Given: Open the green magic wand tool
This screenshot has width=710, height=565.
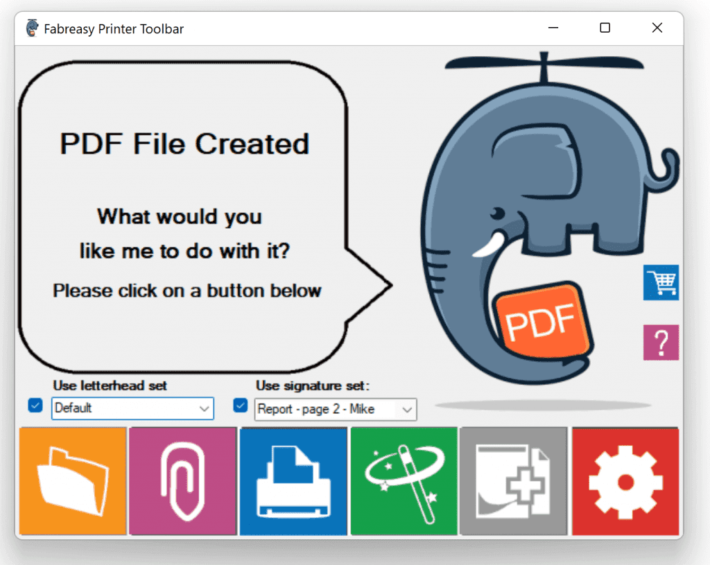Looking at the screenshot, I should [404, 481].
